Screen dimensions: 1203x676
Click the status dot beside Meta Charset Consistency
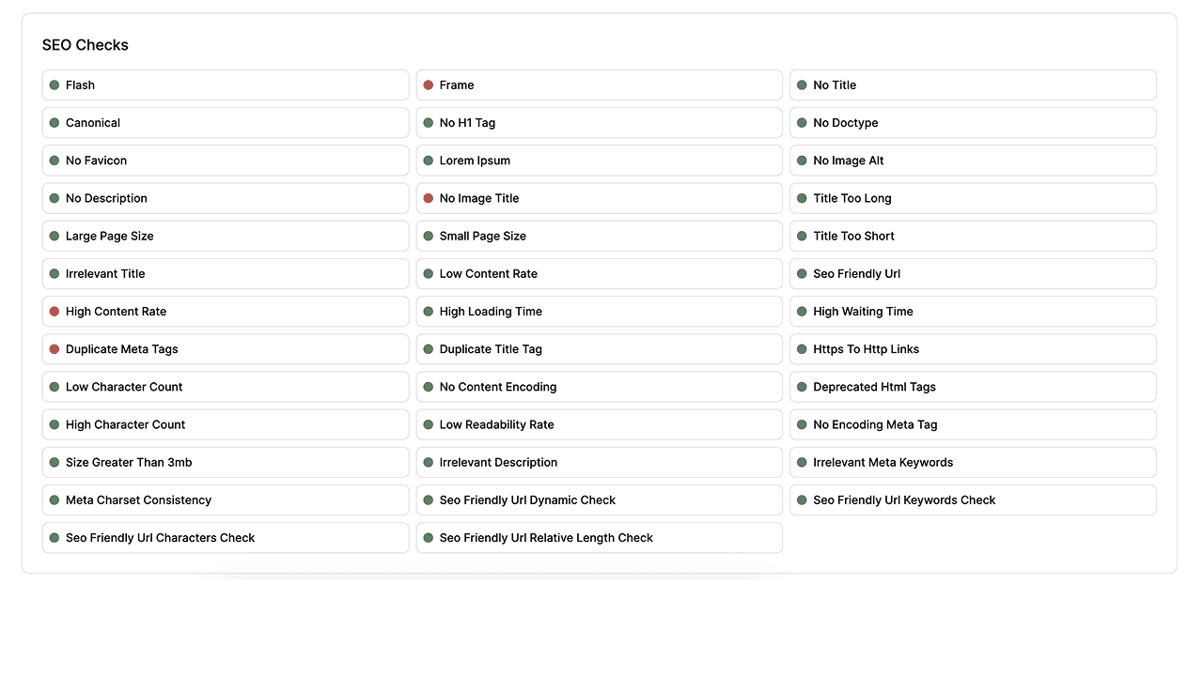coord(55,499)
